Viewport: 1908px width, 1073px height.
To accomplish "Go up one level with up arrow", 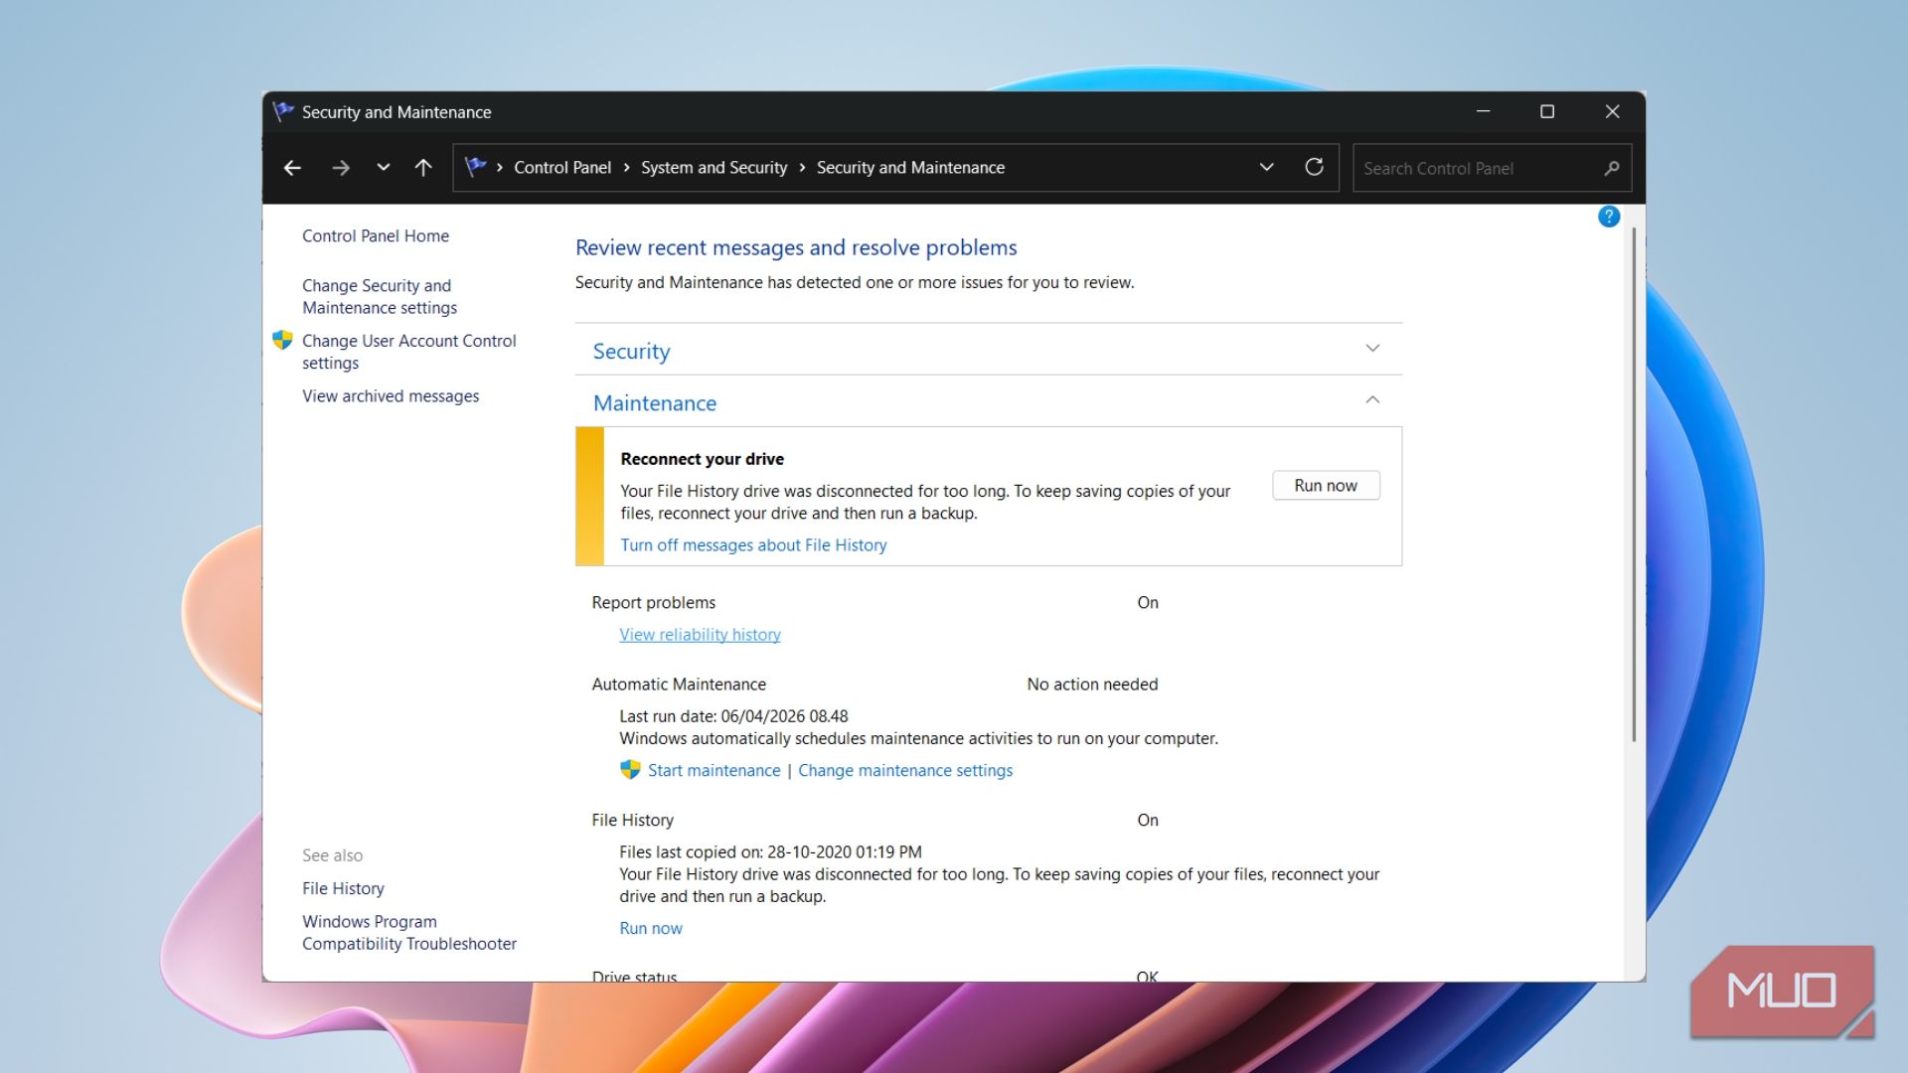I will [423, 168].
